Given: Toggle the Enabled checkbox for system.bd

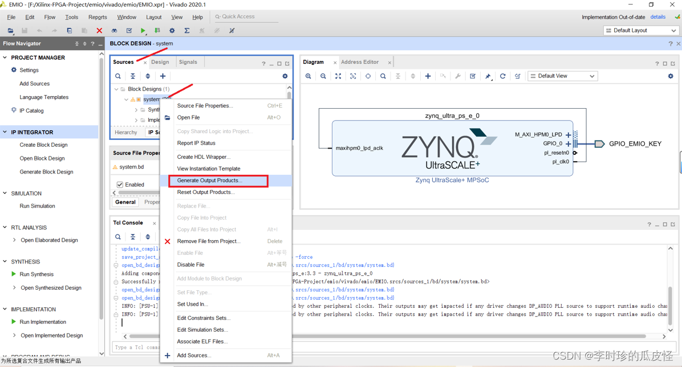Looking at the screenshot, I should [x=120, y=184].
